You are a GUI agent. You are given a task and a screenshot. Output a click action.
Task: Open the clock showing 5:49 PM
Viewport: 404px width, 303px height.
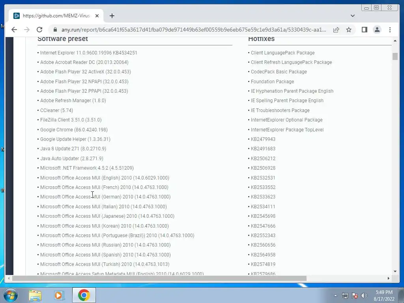[x=384, y=296]
